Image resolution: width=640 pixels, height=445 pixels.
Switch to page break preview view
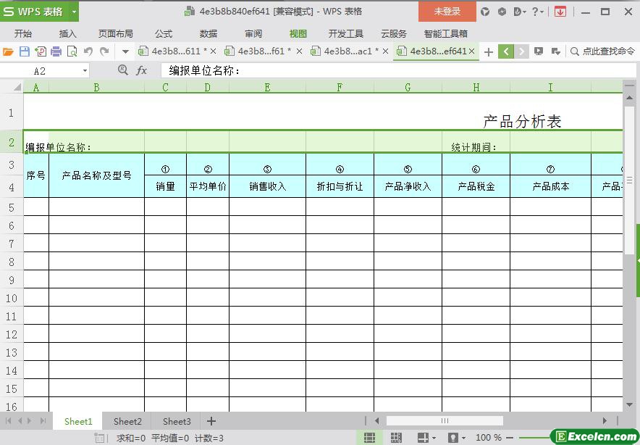coord(396,438)
